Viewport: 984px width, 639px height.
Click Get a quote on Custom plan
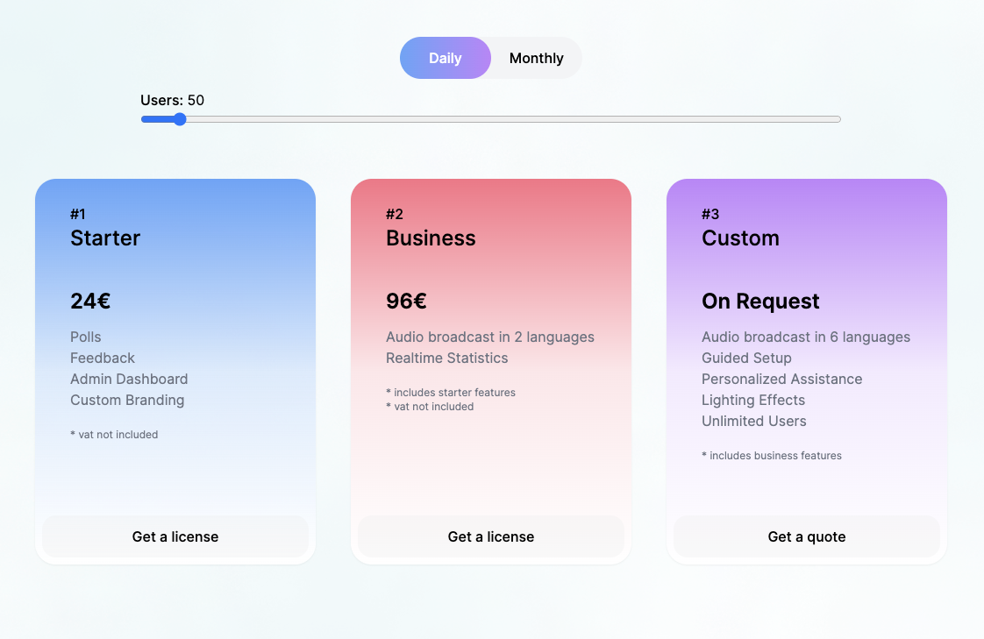pos(806,536)
